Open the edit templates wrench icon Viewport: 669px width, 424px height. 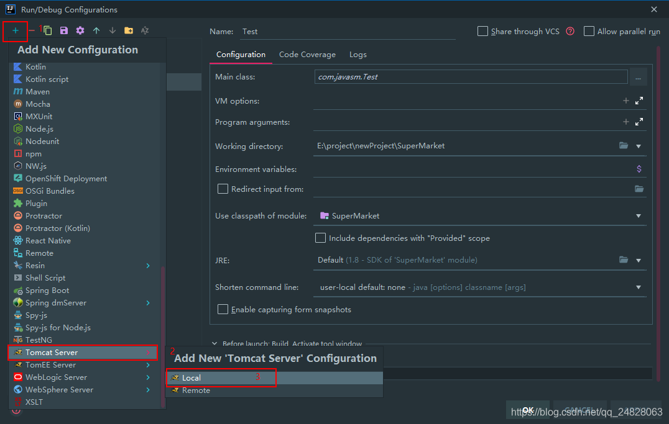[80, 30]
